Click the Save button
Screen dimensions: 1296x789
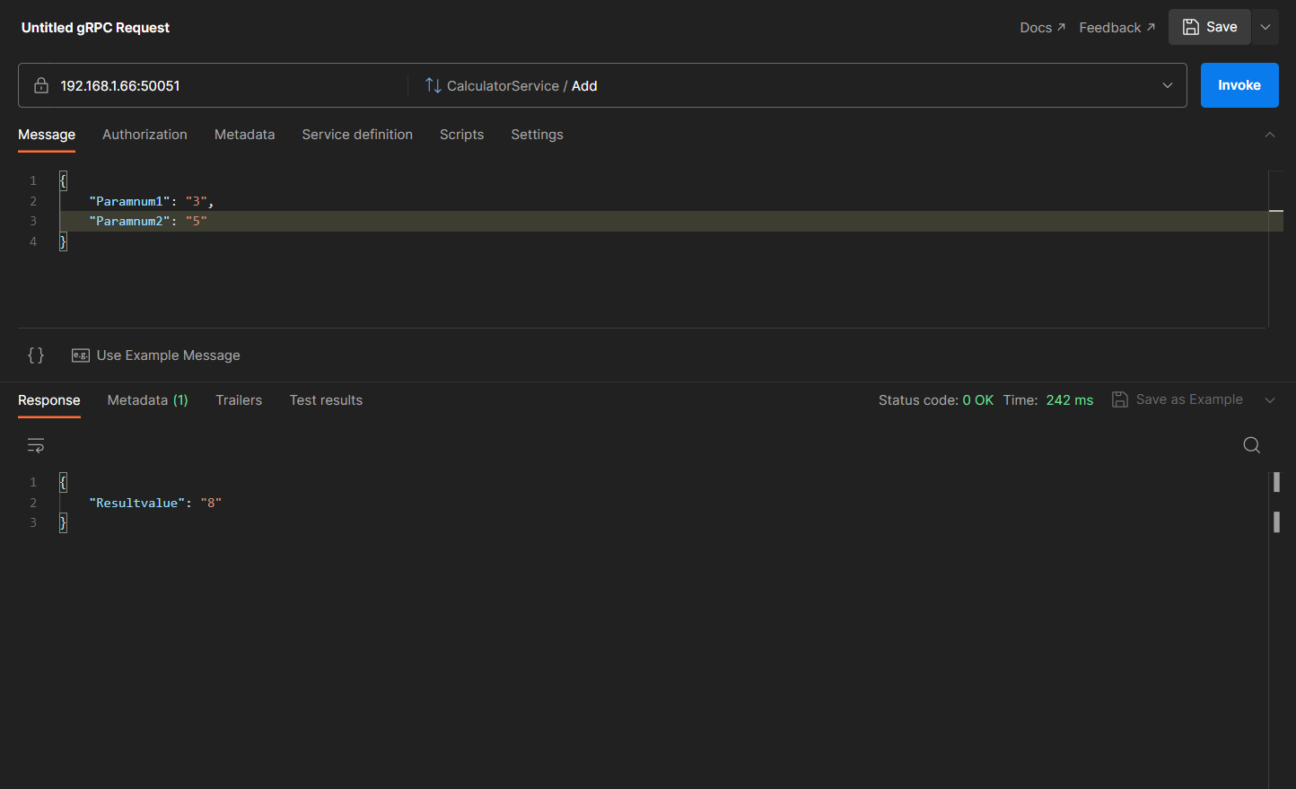[1209, 27]
